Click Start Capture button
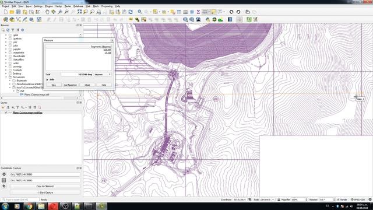The width and height of the screenshot is (373, 210). [45, 192]
